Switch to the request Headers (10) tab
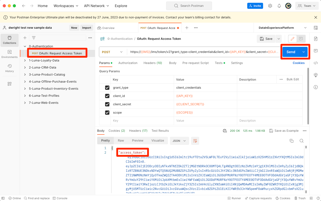This screenshot has height=201, width=321. pyautogui.click(x=153, y=63)
